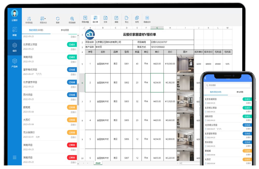Click the 毛利率 header cell
The image size is (259, 169).
(227, 52)
